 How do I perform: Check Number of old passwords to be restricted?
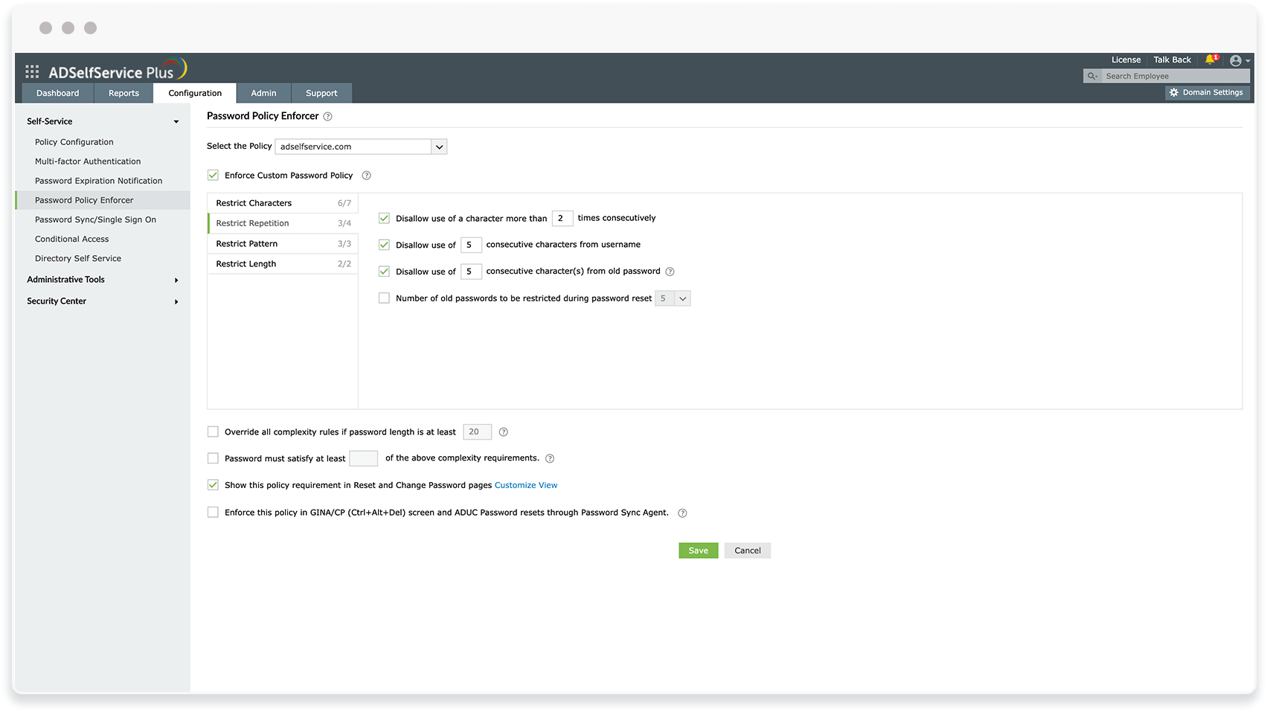pyautogui.click(x=384, y=298)
